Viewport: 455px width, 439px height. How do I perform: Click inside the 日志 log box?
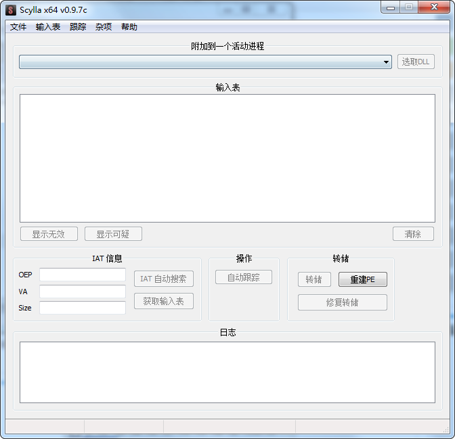(227, 372)
